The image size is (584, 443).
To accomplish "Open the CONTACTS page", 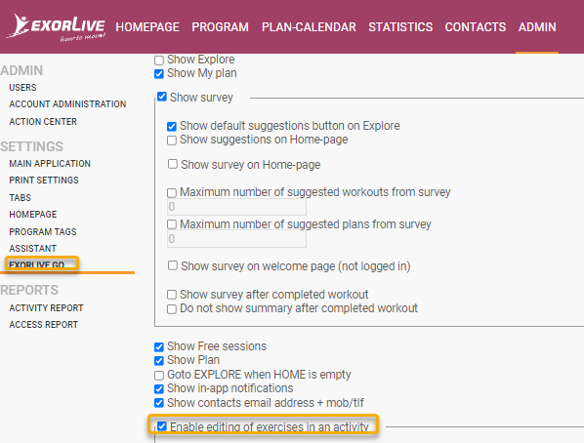I will point(476,27).
